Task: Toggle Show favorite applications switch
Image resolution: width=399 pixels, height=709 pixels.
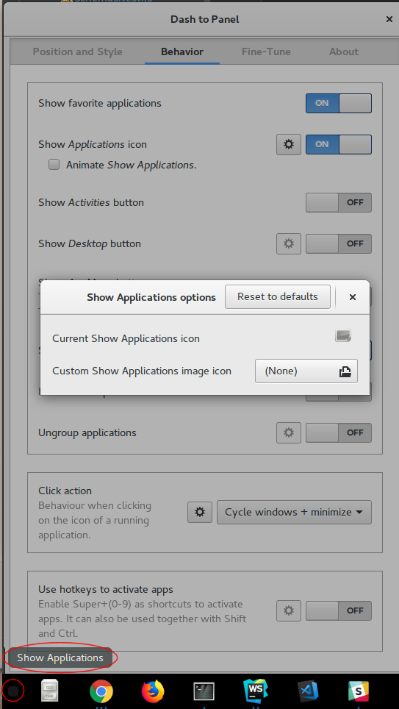Action: 339,103
